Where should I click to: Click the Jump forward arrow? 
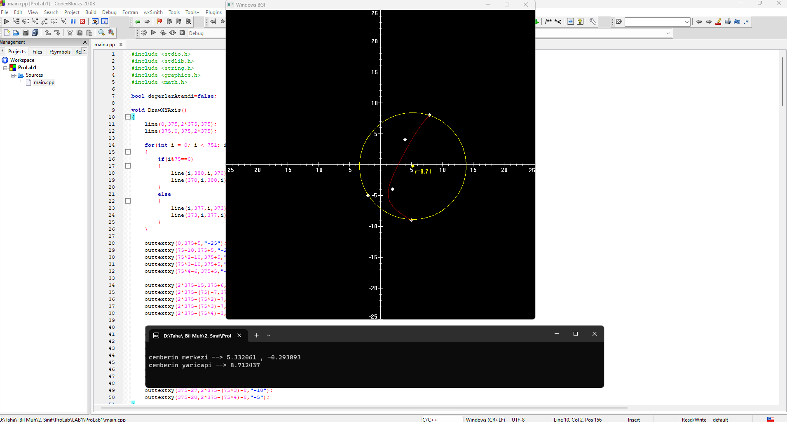tap(147, 21)
